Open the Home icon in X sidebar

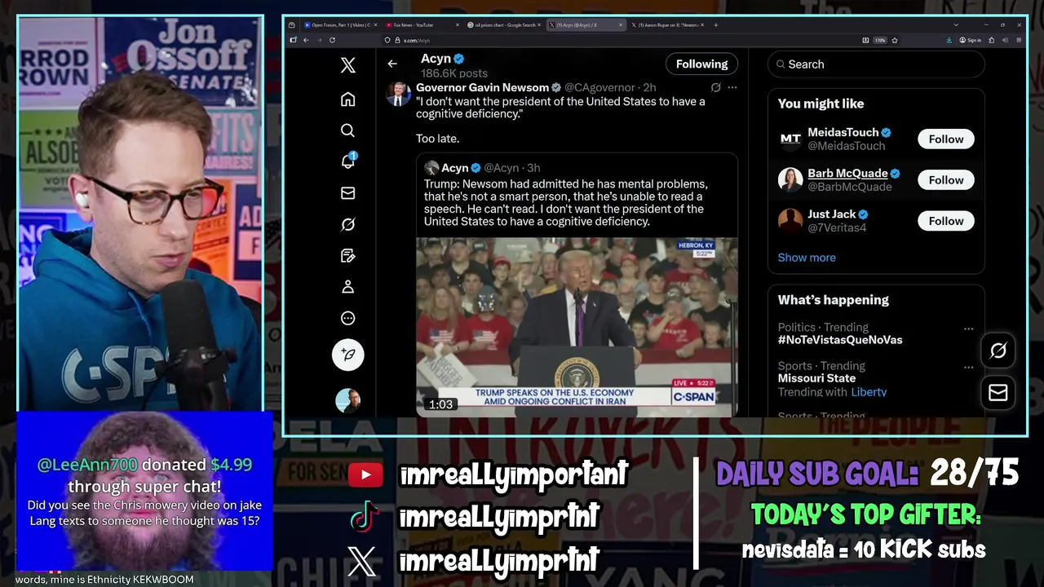347,99
